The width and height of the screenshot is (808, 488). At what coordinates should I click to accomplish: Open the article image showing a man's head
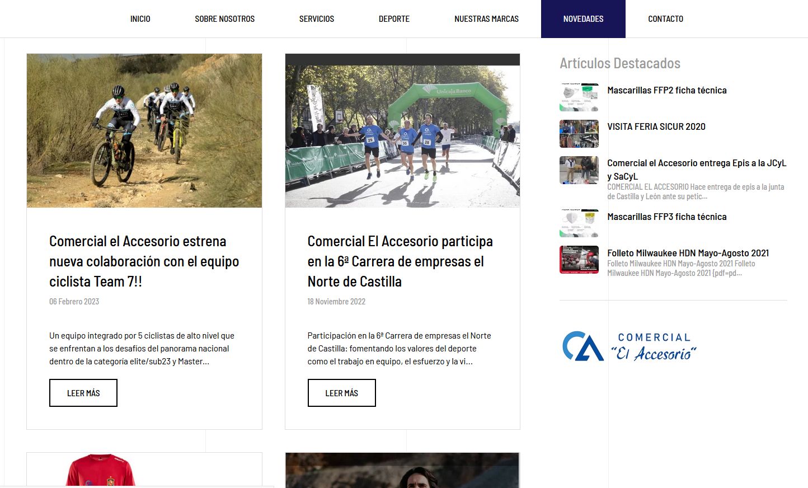402,470
